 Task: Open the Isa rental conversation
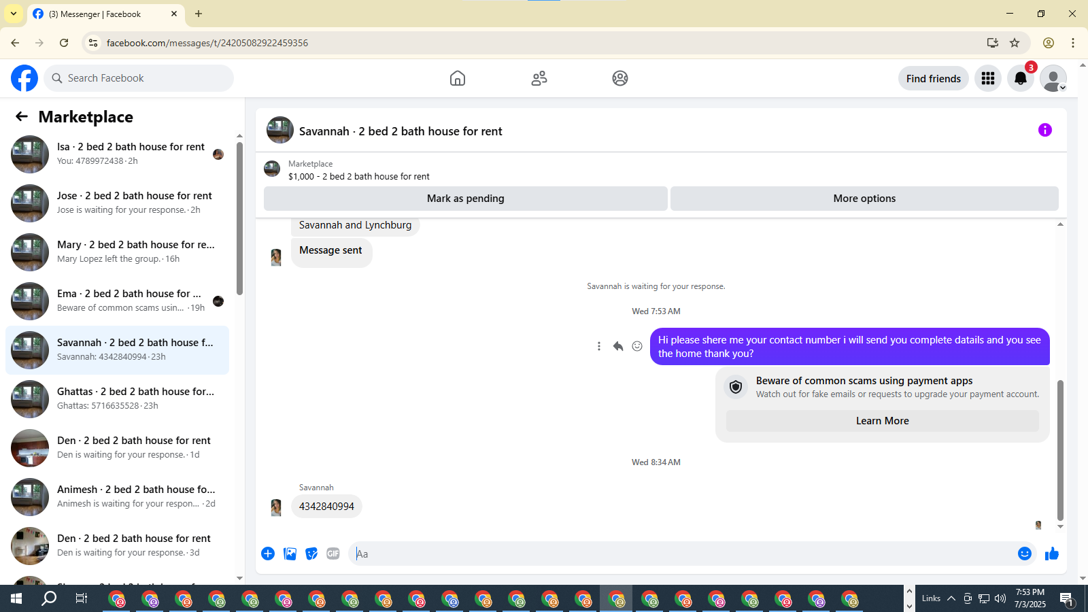tap(118, 154)
